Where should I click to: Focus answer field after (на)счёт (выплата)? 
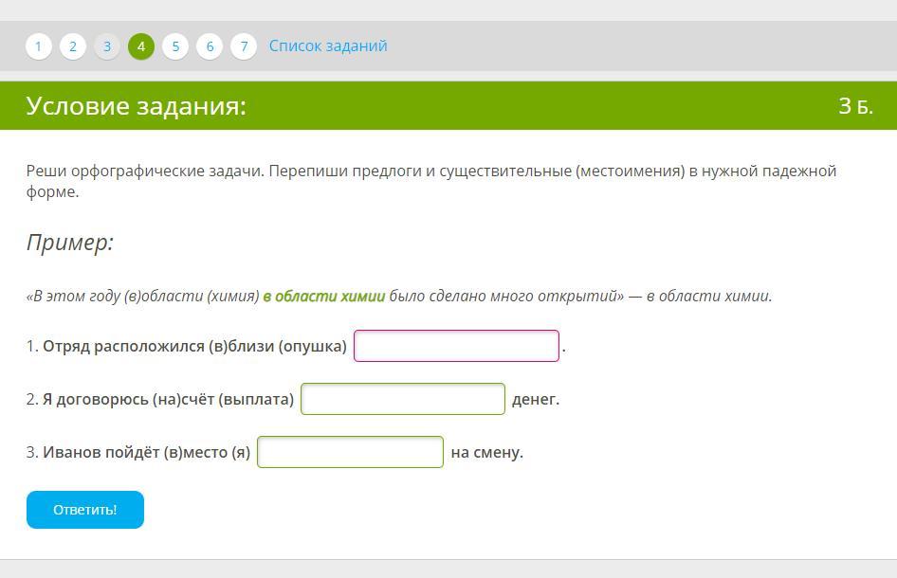pos(403,399)
